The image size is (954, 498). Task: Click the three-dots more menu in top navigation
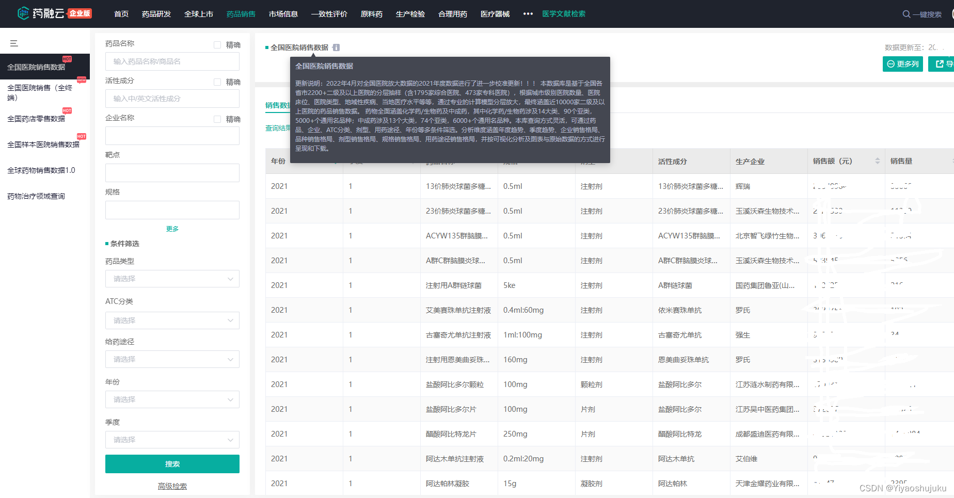tap(528, 14)
